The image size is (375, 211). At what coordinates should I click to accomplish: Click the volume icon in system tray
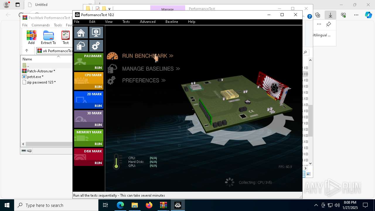tap(337, 205)
